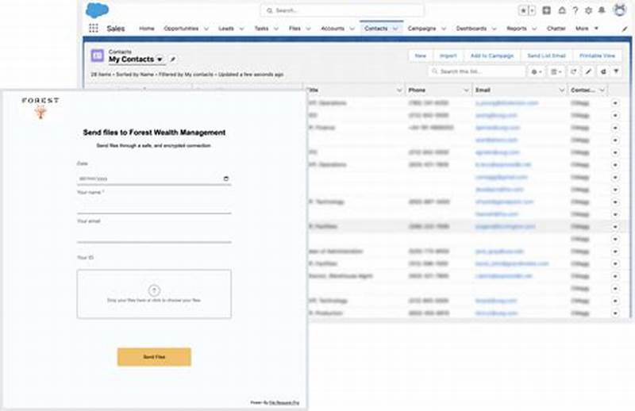Click the navigation bar edit pencil

click(625, 29)
